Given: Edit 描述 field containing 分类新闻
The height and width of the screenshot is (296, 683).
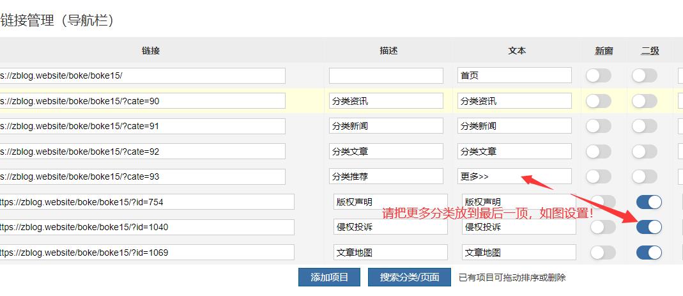Looking at the screenshot, I should (x=386, y=126).
